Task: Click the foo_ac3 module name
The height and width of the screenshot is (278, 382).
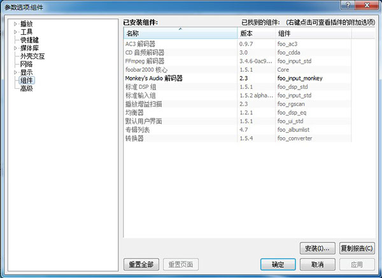Action: pyautogui.click(x=287, y=44)
